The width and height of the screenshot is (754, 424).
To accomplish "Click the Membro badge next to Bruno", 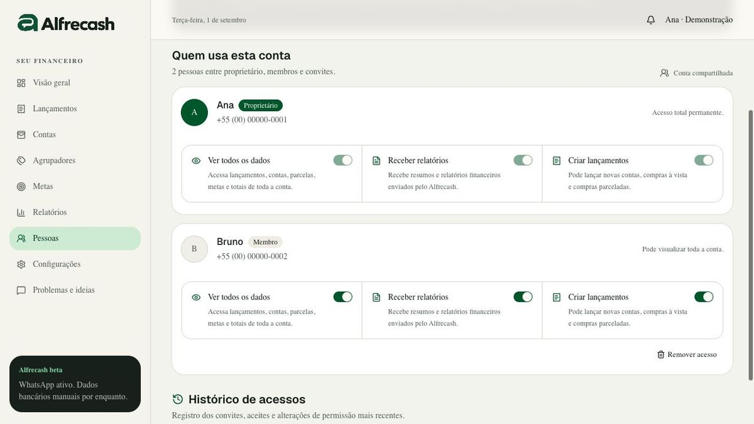I will point(265,242).
